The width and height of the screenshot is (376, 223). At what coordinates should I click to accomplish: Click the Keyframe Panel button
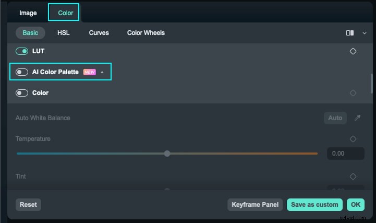click(x=255, y=205)
